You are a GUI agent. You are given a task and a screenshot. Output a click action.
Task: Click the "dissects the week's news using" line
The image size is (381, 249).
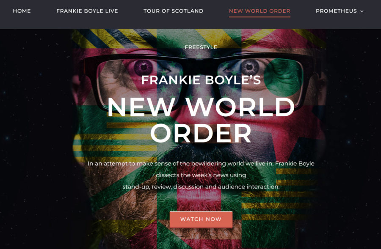coord(201,175)
